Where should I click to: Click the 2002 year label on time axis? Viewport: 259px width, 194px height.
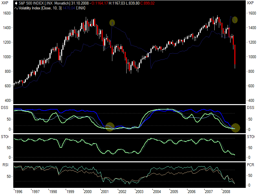pyautogui.click(x=122, y=191)
